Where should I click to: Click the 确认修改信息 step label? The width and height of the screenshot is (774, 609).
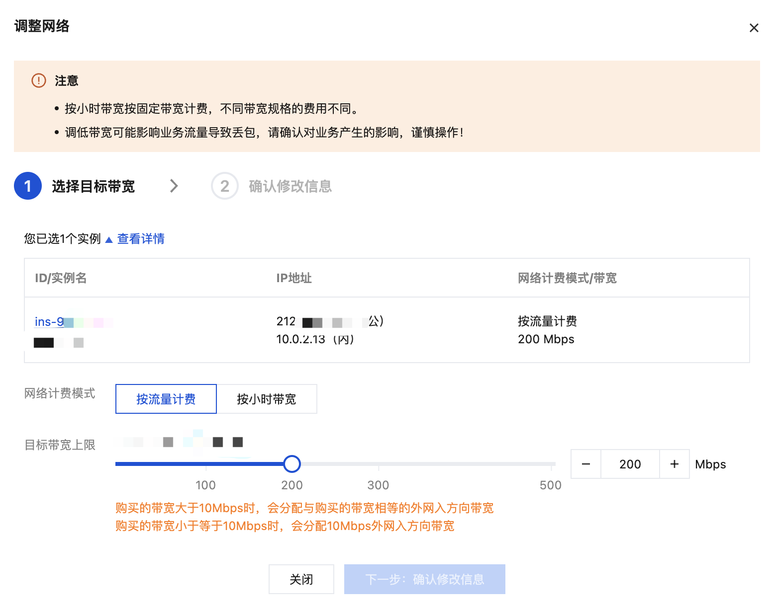pyautogui.click(x=290, y=186)
